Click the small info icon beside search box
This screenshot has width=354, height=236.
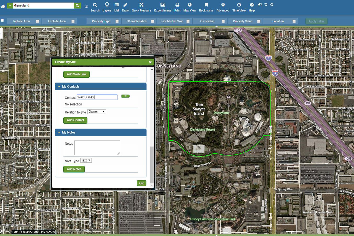pos(87,7)
